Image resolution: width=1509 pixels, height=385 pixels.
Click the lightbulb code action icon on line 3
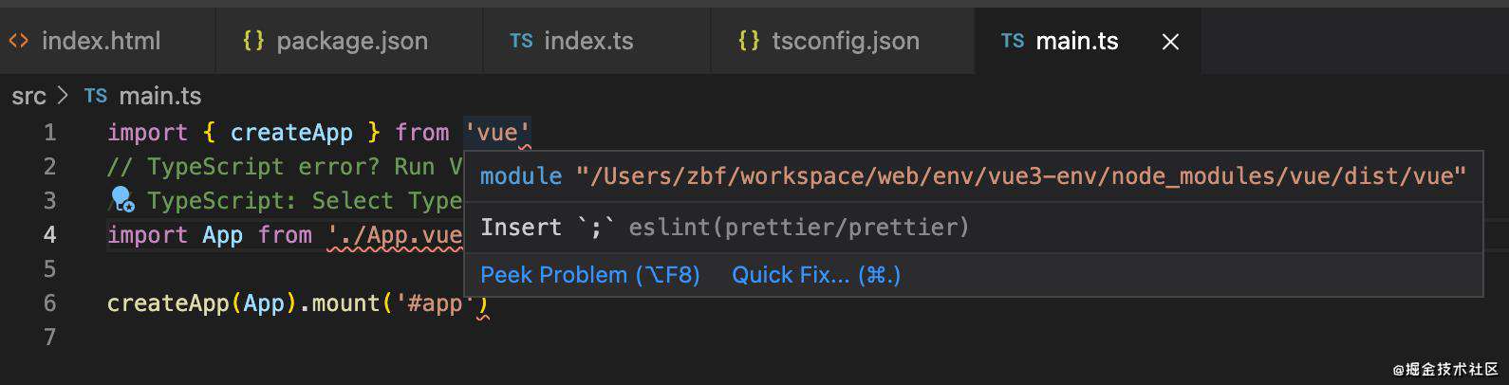click(122, 199)
